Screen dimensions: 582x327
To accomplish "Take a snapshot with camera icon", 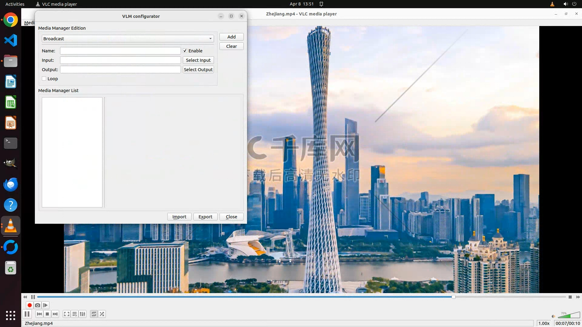I will (37, 305).
